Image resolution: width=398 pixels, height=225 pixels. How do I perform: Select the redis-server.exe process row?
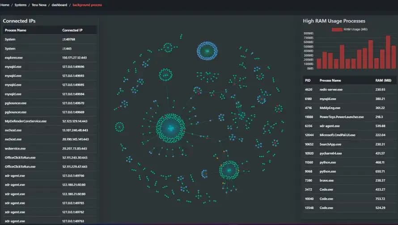coord(350,89)
